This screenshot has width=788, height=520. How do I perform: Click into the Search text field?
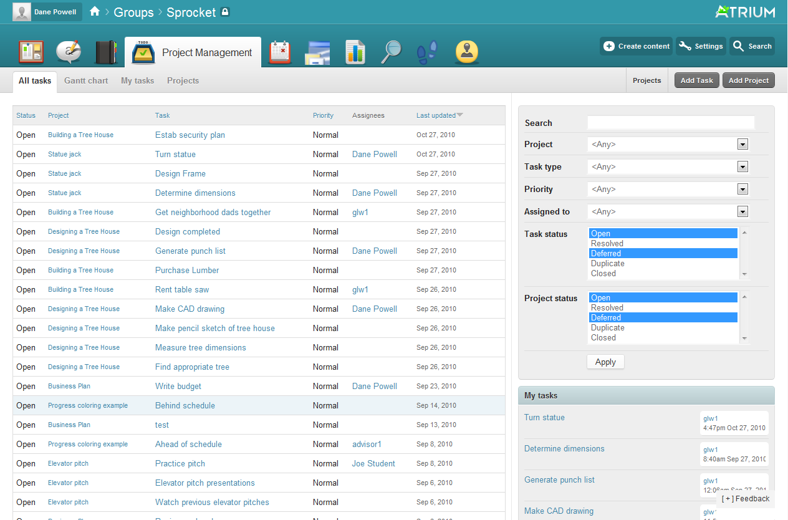670,123
